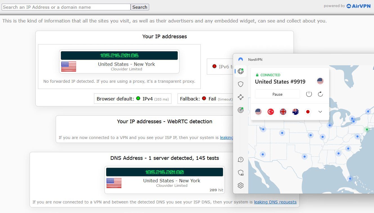Open the Threat Protection shield icon
This screenshot has height=213, width=374.
(x=240, y=84)
